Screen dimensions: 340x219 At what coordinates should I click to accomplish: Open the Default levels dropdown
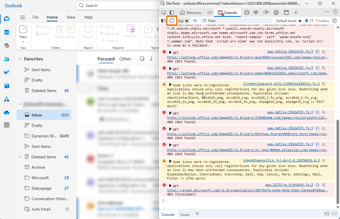[x=289, y=21]
